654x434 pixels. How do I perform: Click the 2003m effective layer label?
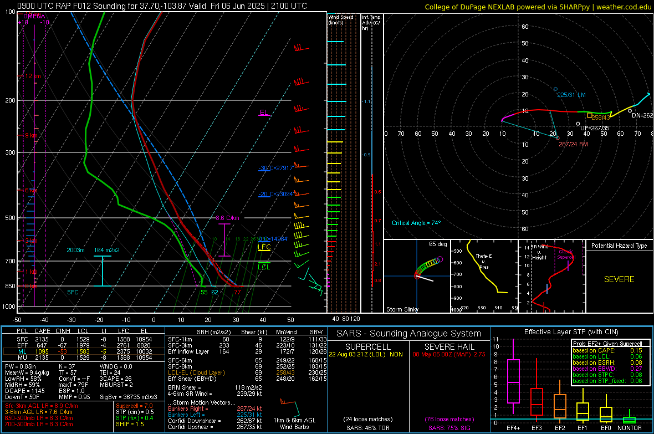75,250
